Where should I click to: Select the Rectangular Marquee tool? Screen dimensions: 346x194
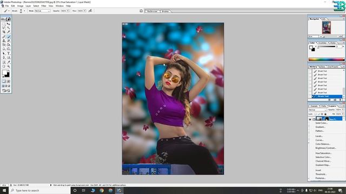pyautogui.click(x=4, y=24)
